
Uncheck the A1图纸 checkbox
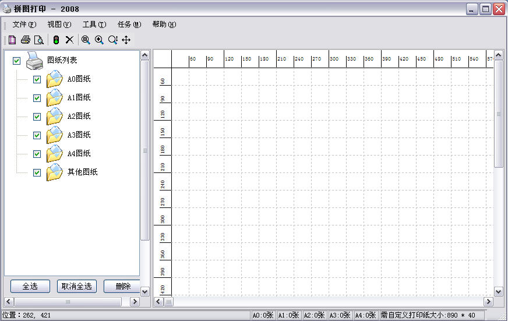click(37, 98)
